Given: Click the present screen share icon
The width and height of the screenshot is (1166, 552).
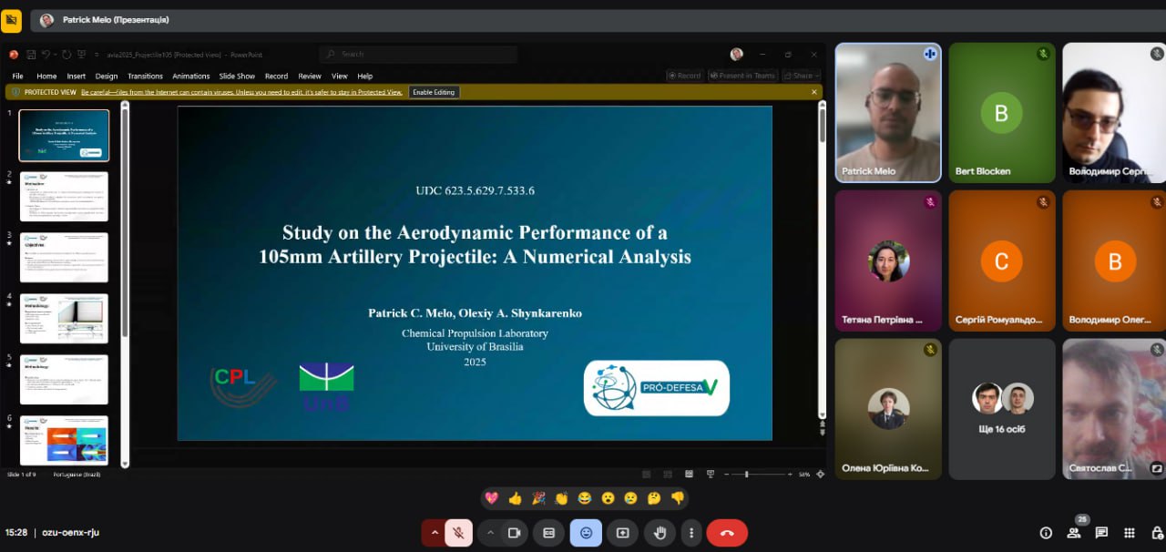Looking at the screenshot, I should point(623,533).
